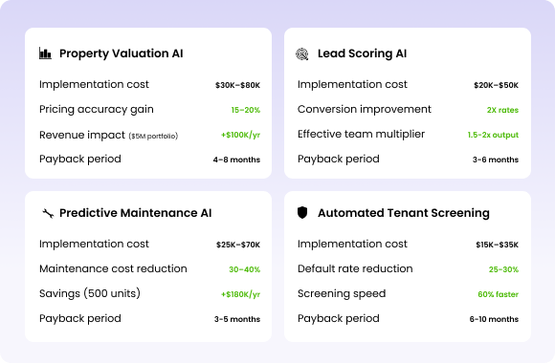Click Implementation cost label in Tenant Screening card
Screen dimensions: 555x363
point(352,244)
